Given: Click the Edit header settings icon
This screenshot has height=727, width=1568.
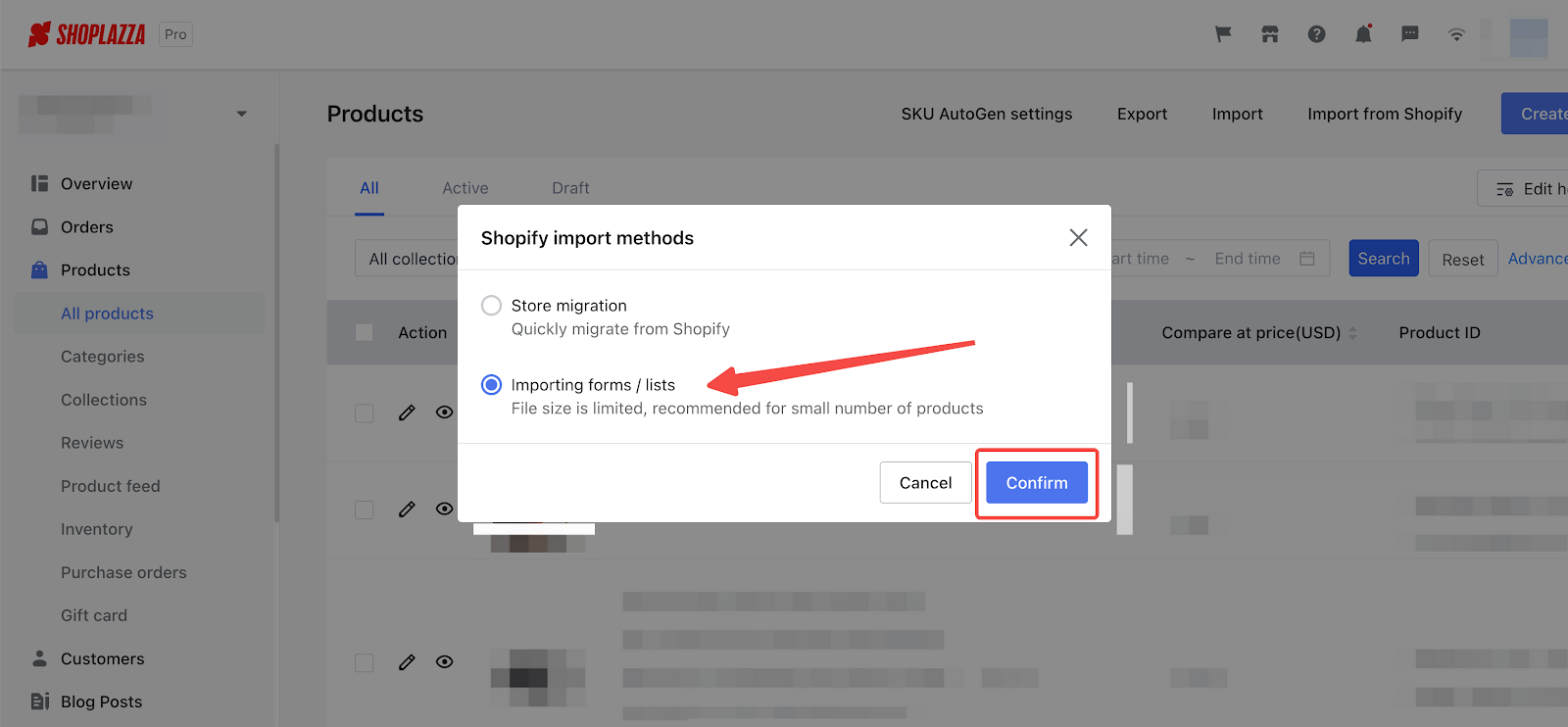Looking at the screenshot, I should tap(1505, 189).
